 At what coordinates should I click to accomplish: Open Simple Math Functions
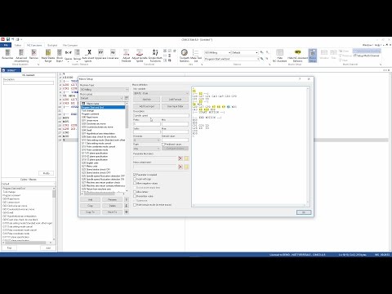pyautogui.click(x=155, y=56)
